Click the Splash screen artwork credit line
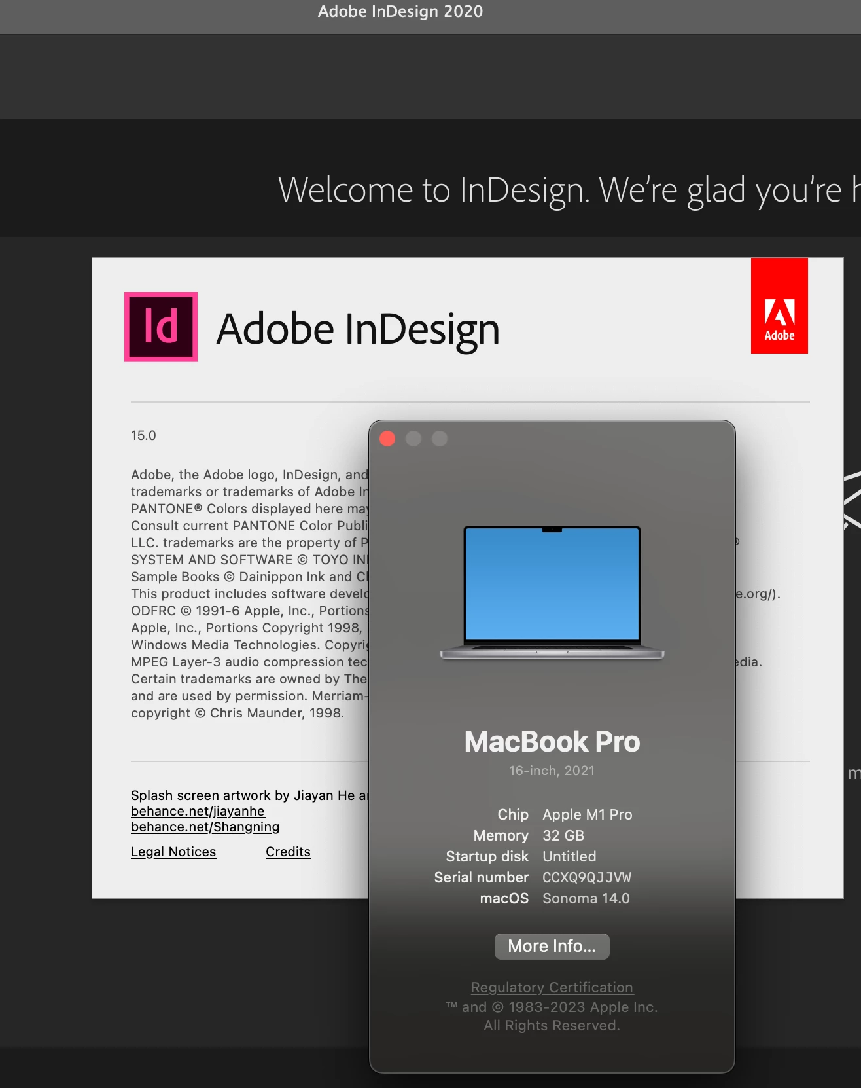This screenshot has height=1088, width=861. coord(250,795)
